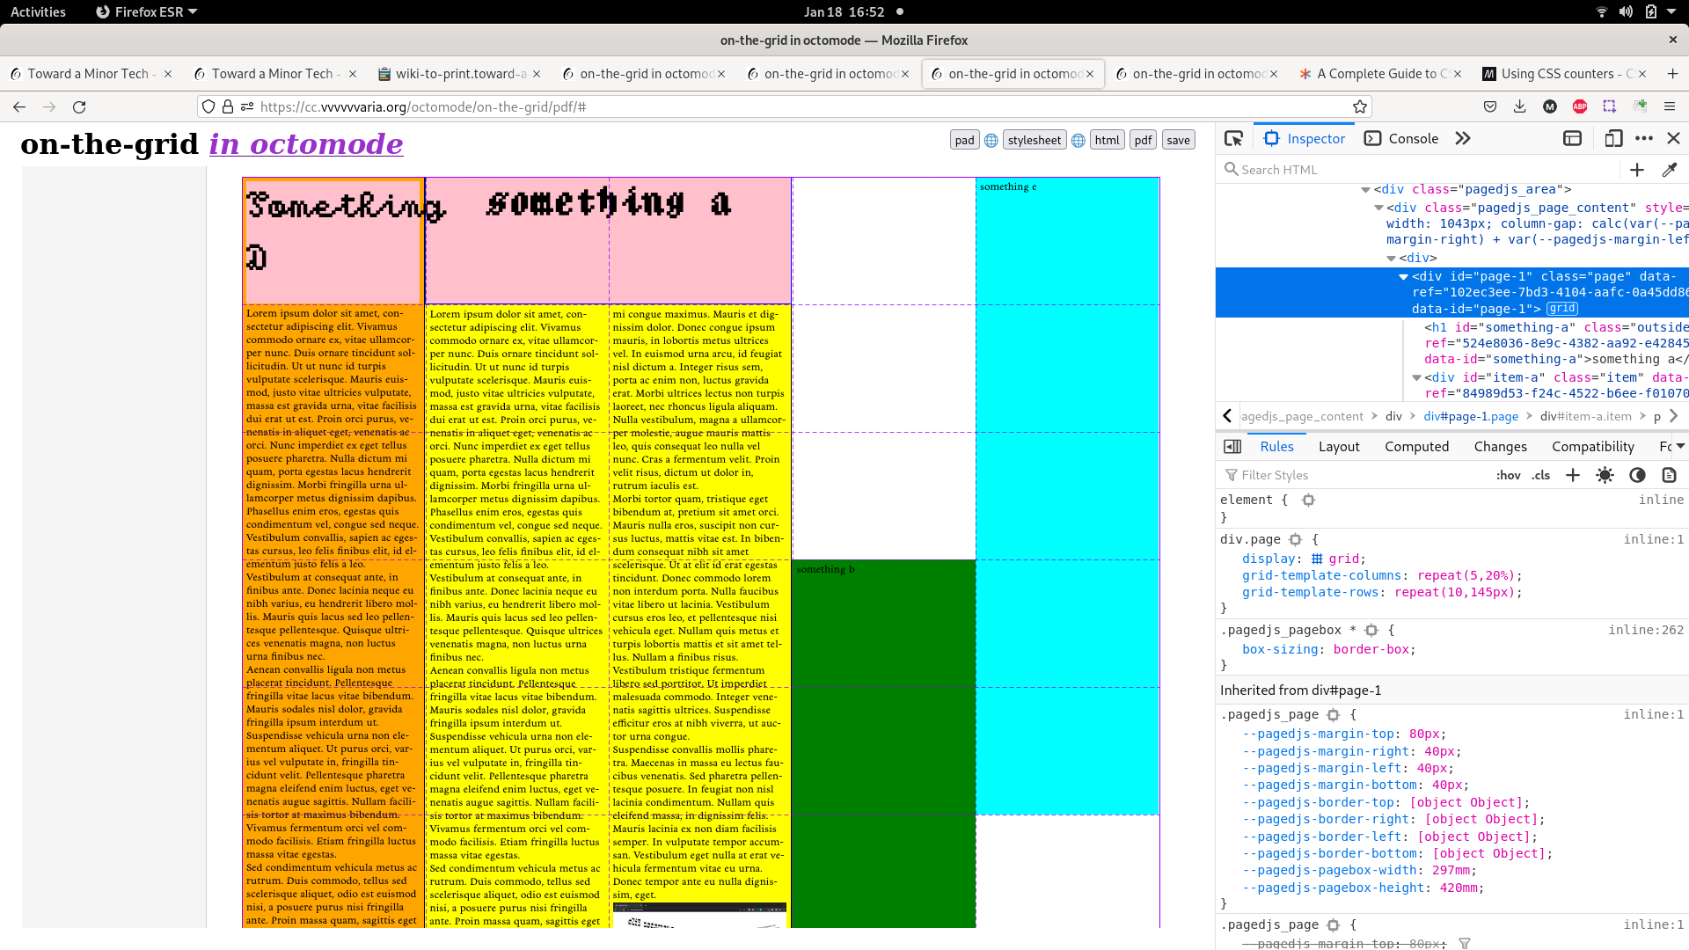
Task: Collapse the div#page-1 node
Action: point(1404,276)
